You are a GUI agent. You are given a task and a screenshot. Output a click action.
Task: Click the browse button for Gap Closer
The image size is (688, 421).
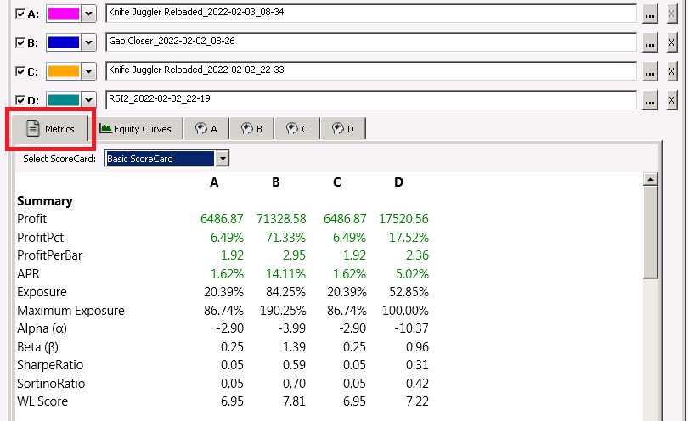point(650,43)
